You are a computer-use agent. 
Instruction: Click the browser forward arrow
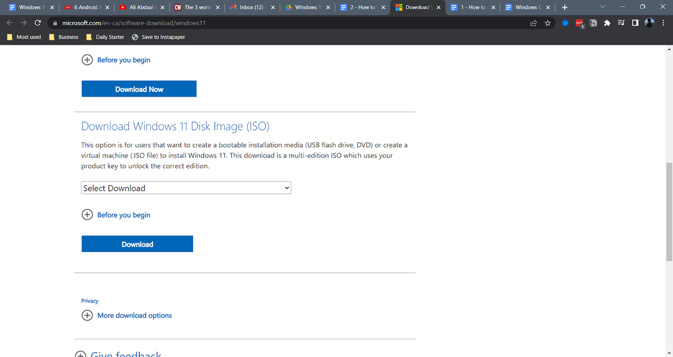click(x=24, y=23)
